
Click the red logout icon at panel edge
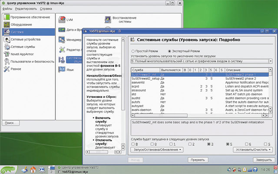276,167
